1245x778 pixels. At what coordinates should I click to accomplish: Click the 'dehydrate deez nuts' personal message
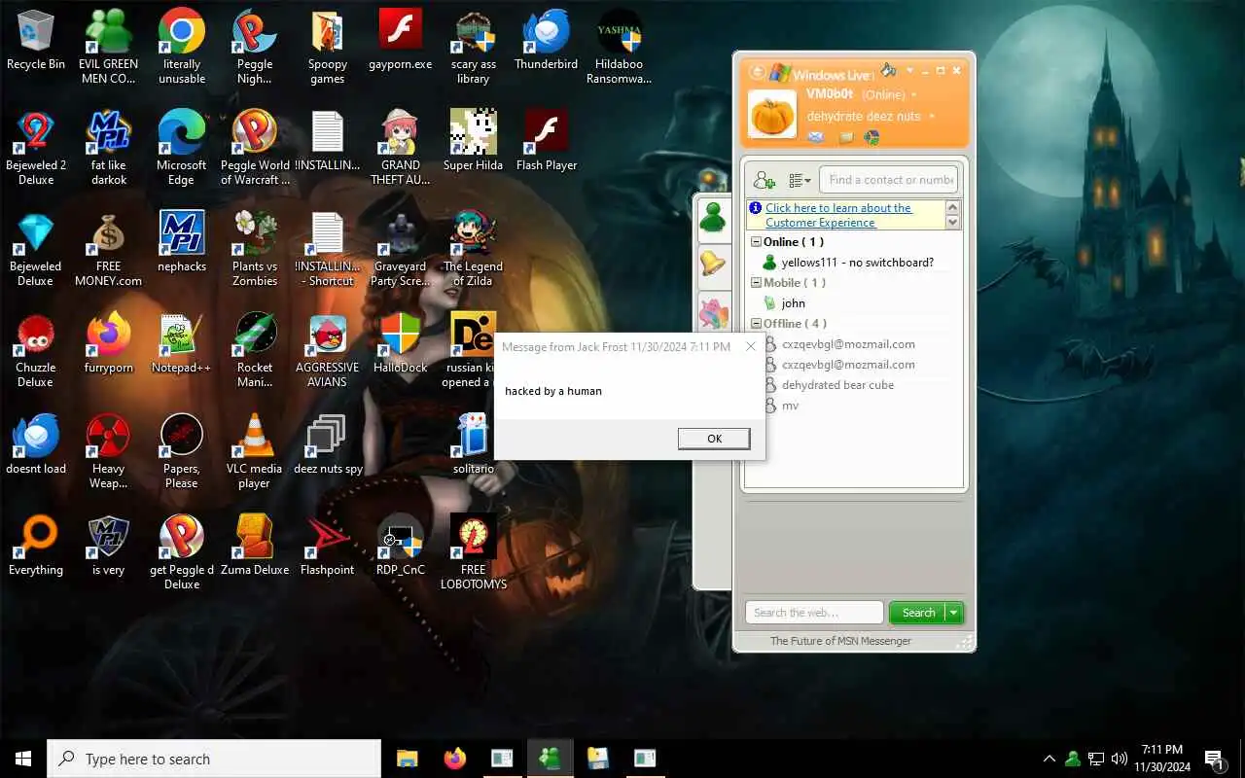coord(864,117)
